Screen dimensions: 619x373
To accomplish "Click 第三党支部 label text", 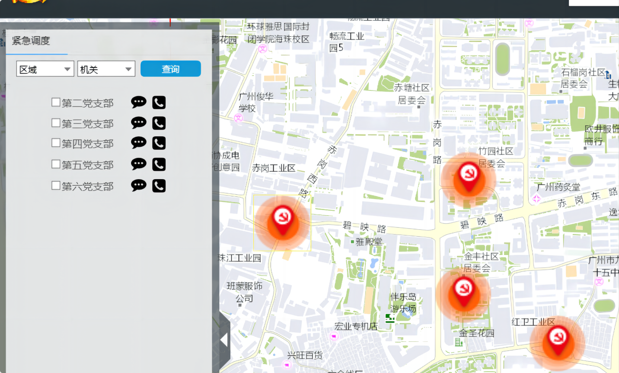I will (88, 124).
